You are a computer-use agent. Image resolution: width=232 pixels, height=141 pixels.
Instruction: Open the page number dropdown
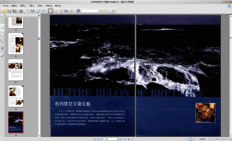[118, 139]
